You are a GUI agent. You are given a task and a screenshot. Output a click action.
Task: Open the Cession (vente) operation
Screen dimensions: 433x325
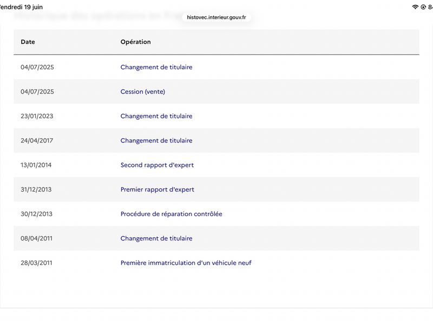pyautogui.click(x=143, y=92)
